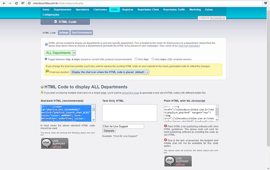Open the Departamentos menu
This screenshot has width=270, height=170.
62,10
